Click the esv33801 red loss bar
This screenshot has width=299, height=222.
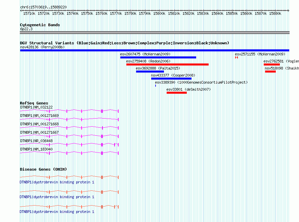pyautogui.click(x=177, y=93)
